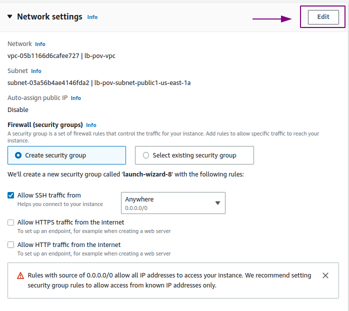Viewport: 349px width, 311px height.
Task: Click the Edit button in Network settings
Action: (323, 17)
